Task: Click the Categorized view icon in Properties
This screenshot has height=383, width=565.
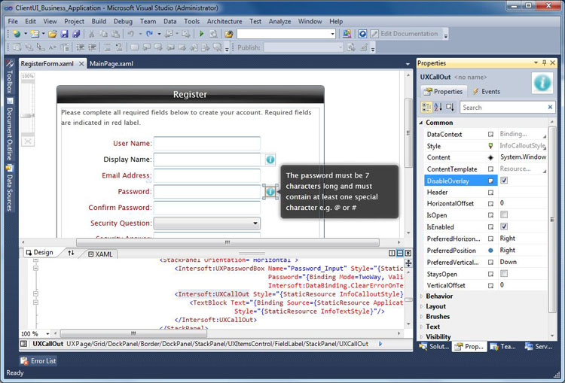Action: (426, 108)
